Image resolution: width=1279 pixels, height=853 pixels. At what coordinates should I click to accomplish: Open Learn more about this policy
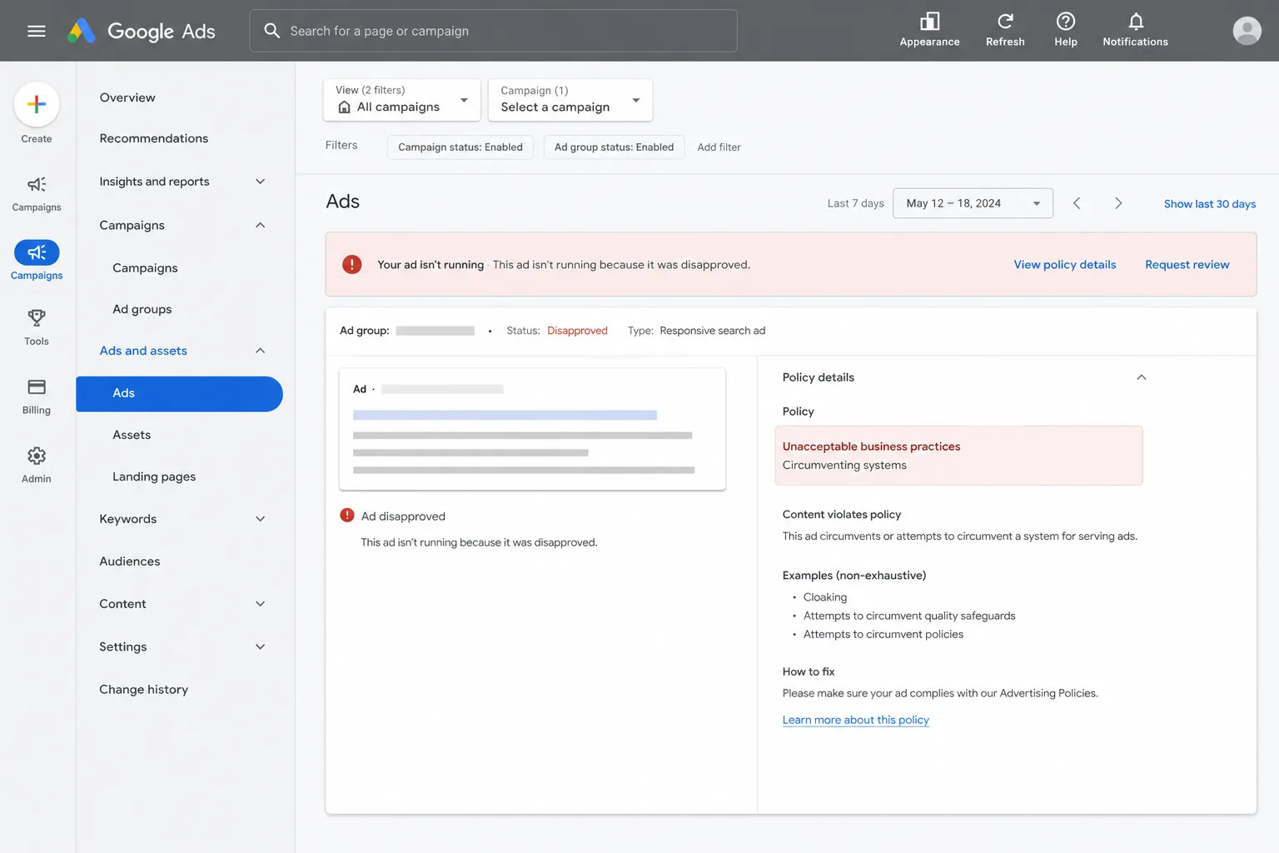(x=856, y=720)
